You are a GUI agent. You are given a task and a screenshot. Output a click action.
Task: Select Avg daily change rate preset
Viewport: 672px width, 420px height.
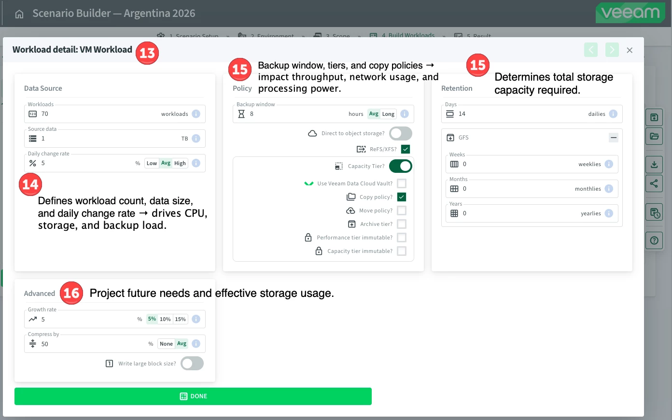(166, 163)
